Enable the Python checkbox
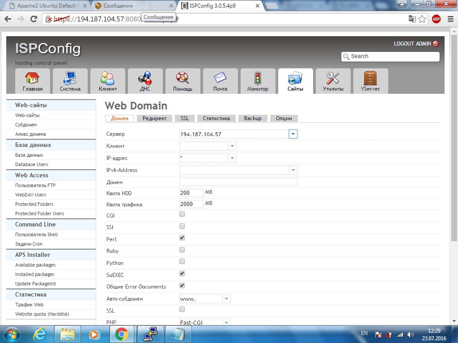Image resolution: width=458 pixels, height=343 pixels. [x=182, y=261]
